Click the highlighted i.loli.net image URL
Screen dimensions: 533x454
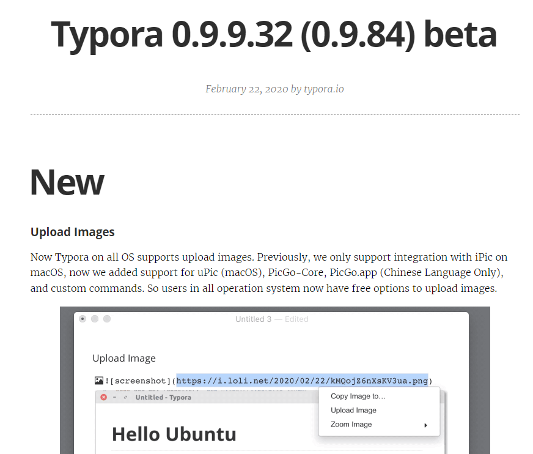click(302, 381)
